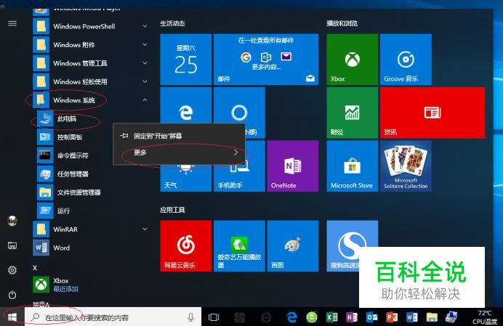This screenshot has height=326, width=503.
Task: Open 爱奇艺万能播放器 tile
Action: 239,246
